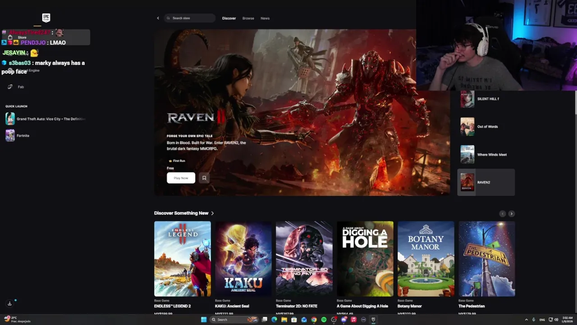Open Botany Manor game cover
577x325 pixels.
426,259
